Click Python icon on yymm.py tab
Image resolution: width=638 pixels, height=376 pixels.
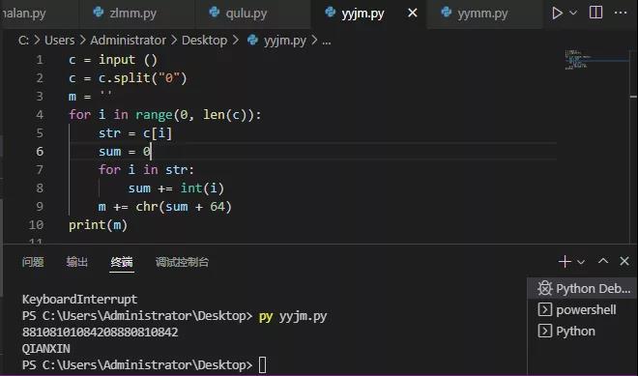click(x=446, y=12)
